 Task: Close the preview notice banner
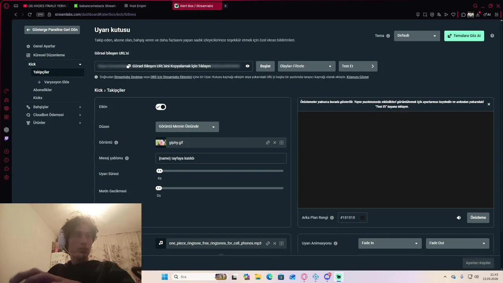pos(489,104)
